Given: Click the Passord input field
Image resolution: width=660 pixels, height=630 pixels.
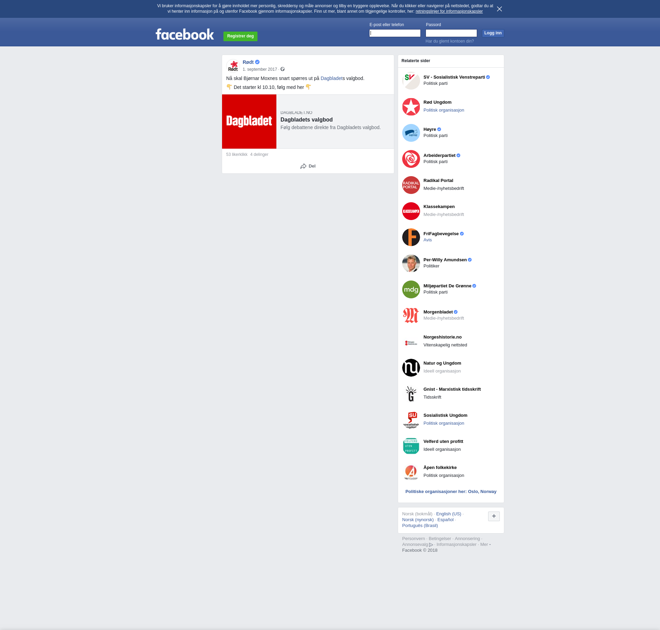Looking at the screenshot, I should pyautogui.click(x=451, y=33).
